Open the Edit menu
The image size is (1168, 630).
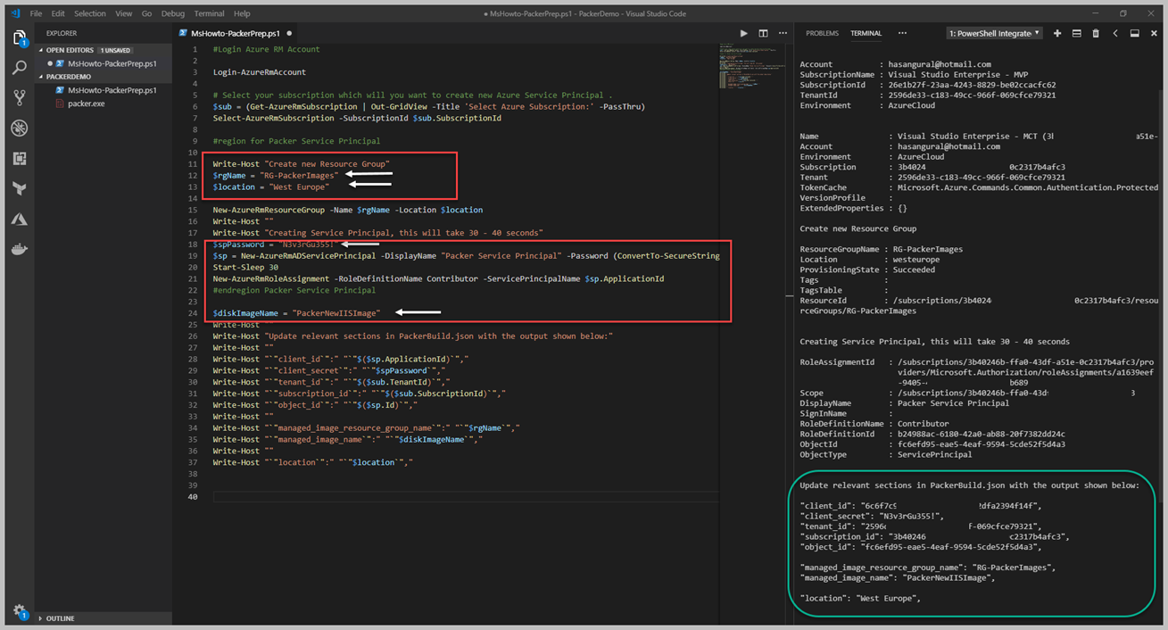[x=58, y=14]
